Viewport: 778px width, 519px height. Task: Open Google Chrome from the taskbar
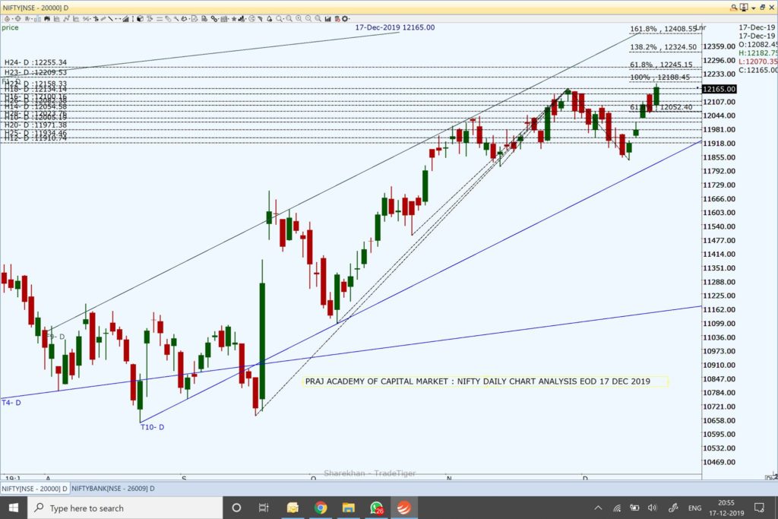321,508
